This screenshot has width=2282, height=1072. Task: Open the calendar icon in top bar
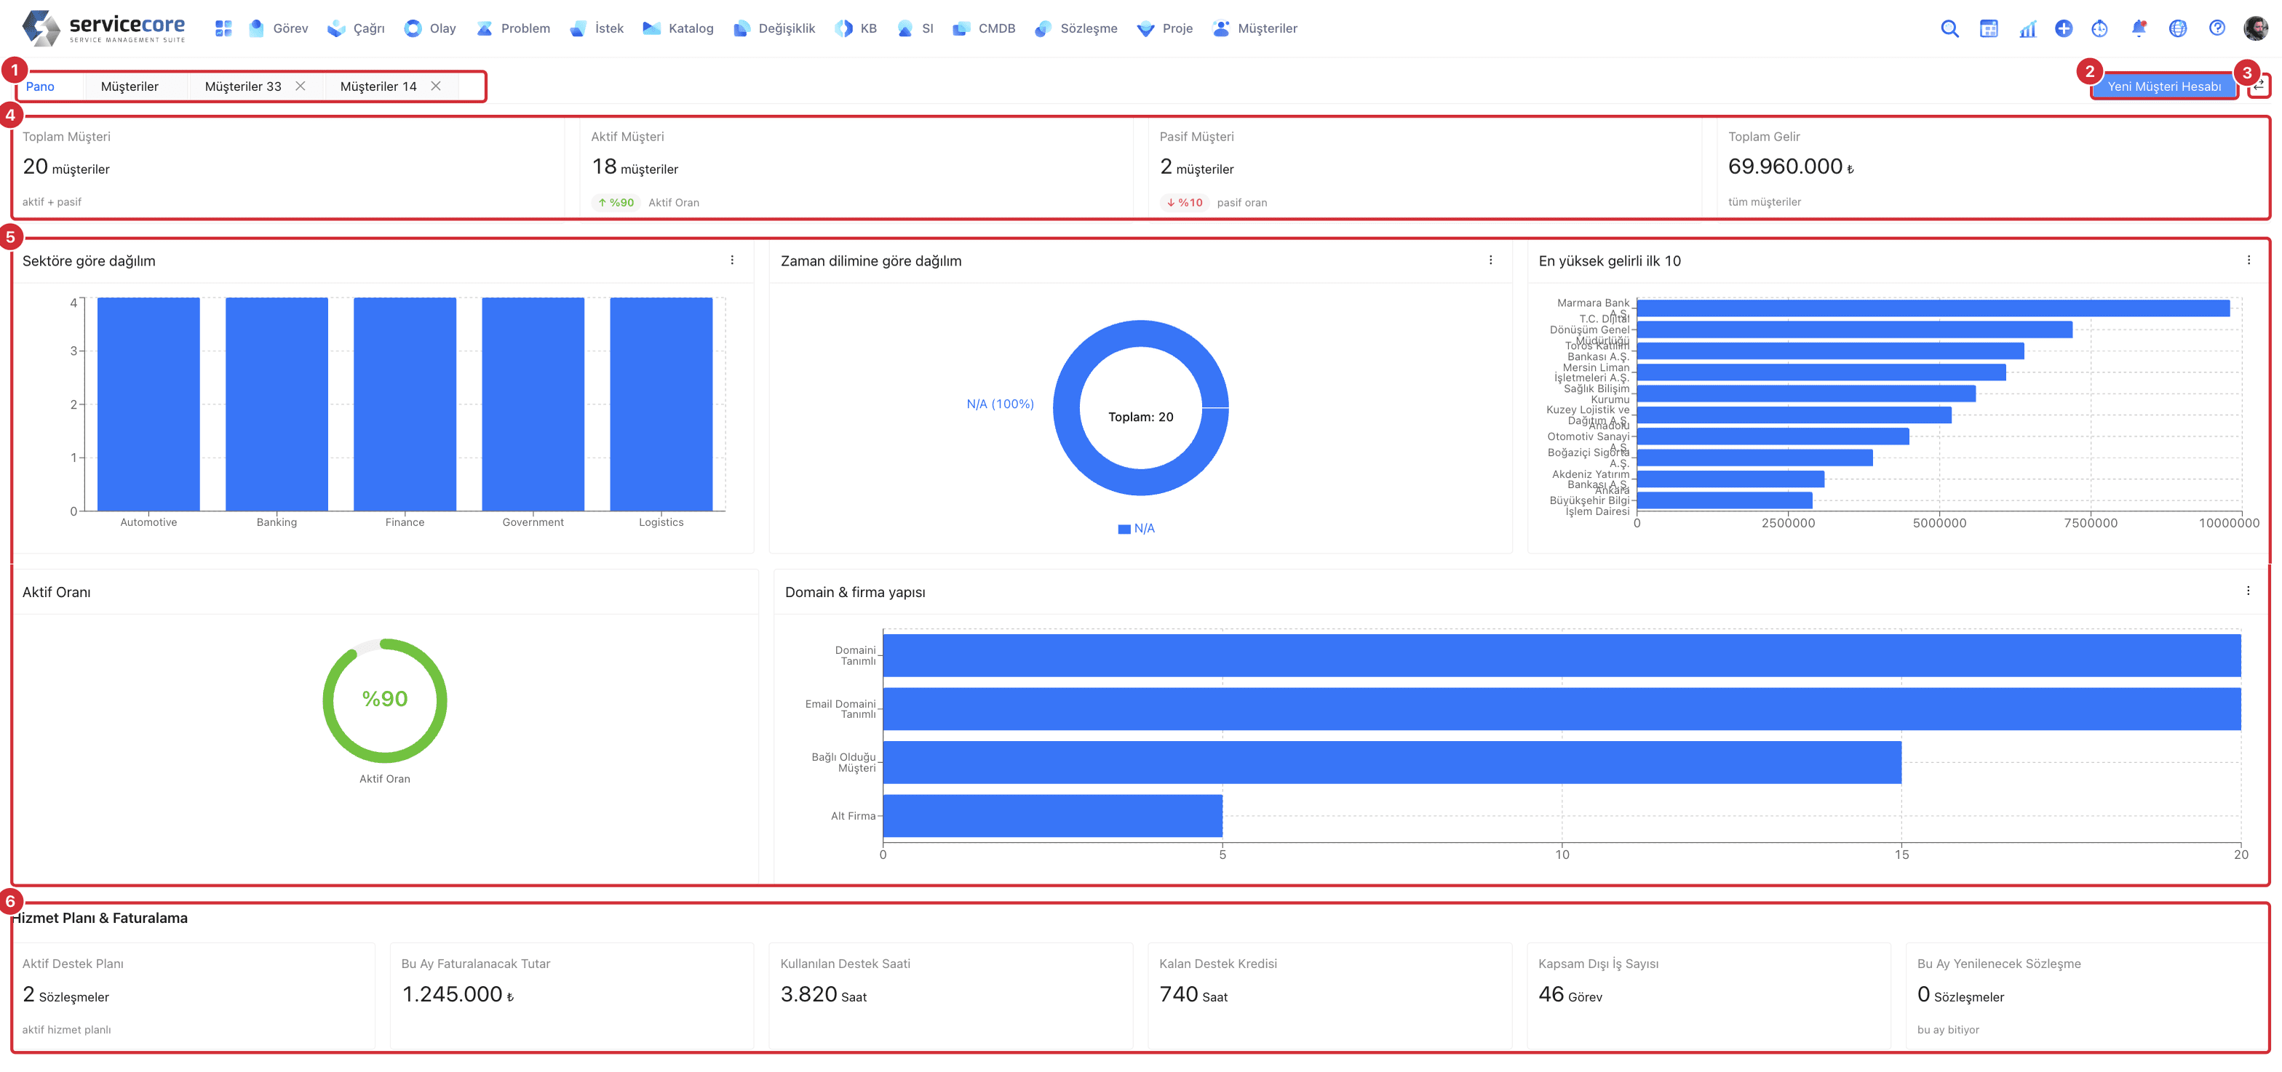(x=1989, y=28)
